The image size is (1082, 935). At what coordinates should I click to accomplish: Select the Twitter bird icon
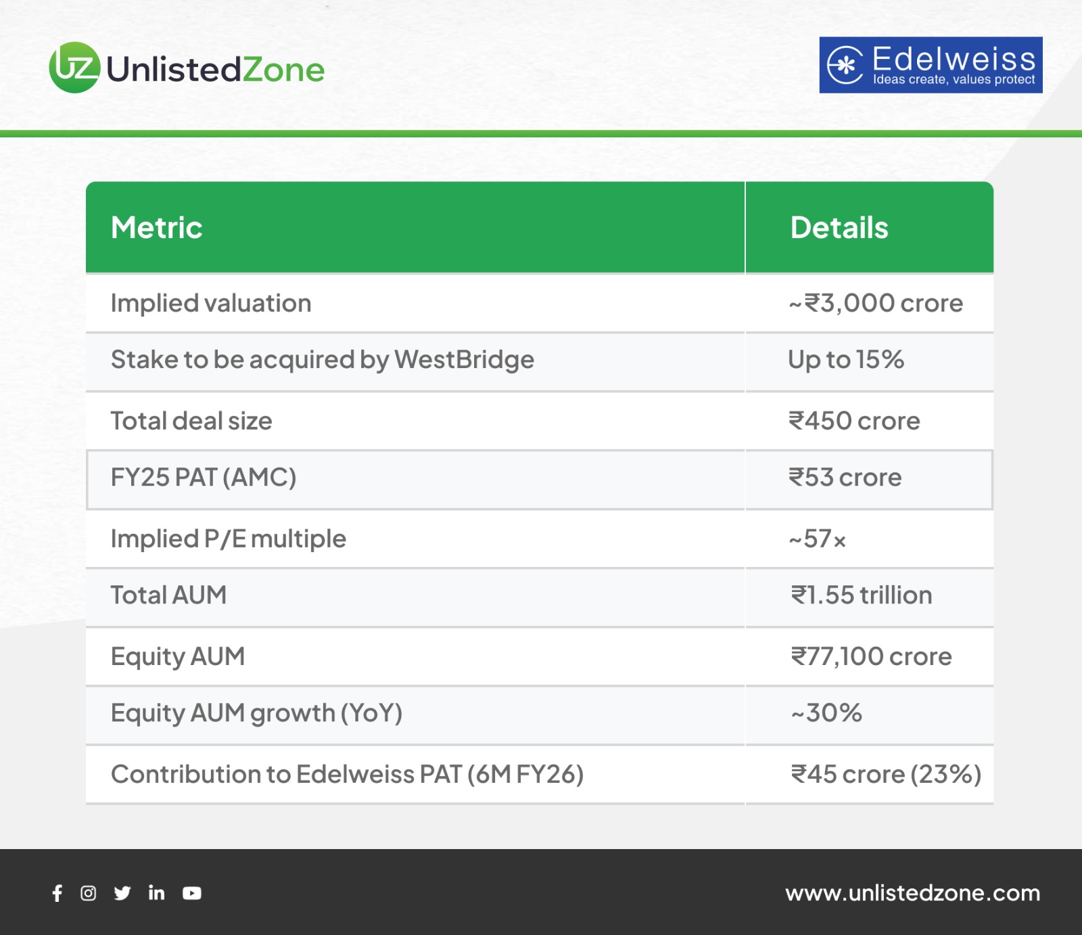[x=122, y=893]
